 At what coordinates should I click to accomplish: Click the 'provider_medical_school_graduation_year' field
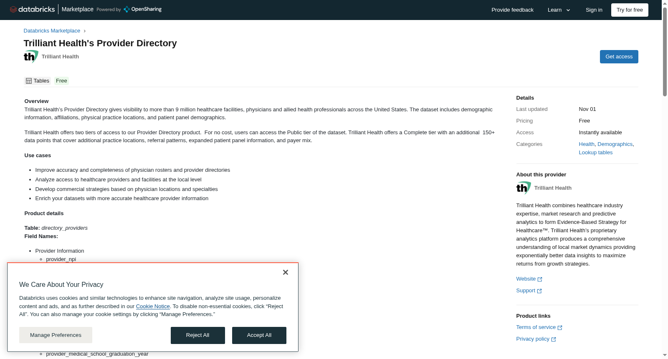click(97, 354)
